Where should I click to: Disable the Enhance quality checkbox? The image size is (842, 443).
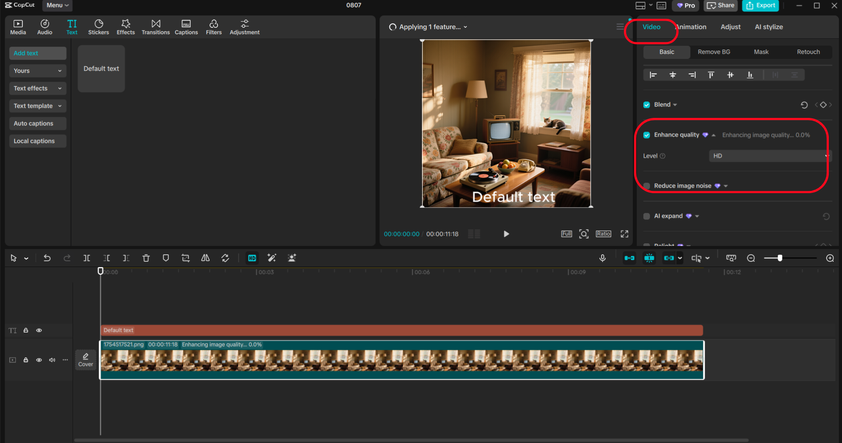[x=646, y=135]
